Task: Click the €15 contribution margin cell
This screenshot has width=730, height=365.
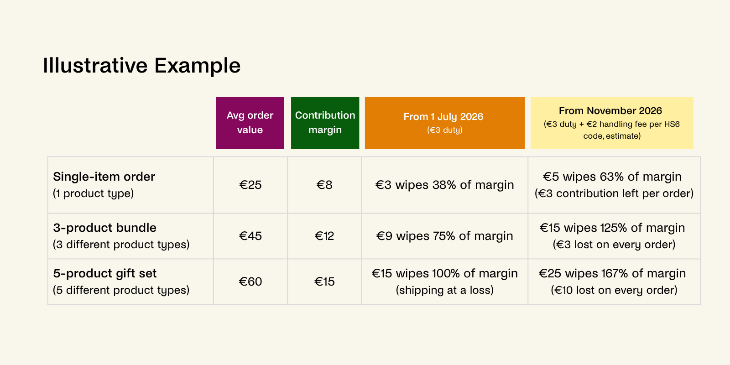Action: click(x=324, y=282)
